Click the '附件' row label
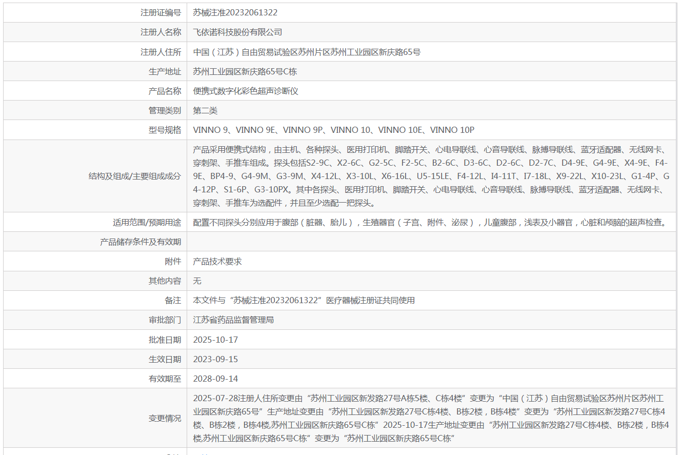Image resolution: width=681 pixels, height=455 pixels. 173,262
